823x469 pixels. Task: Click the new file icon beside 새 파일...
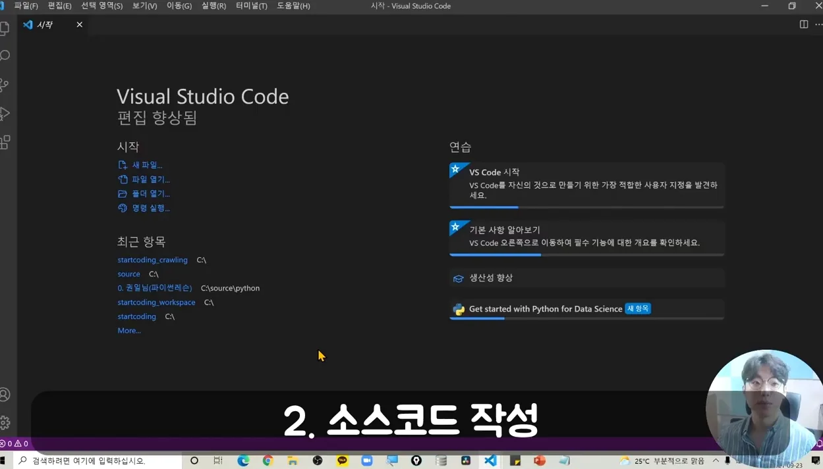point(123,165)
